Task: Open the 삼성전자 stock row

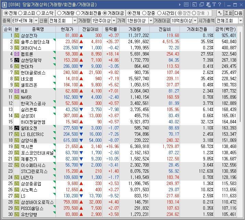Action: pos(120,36)
